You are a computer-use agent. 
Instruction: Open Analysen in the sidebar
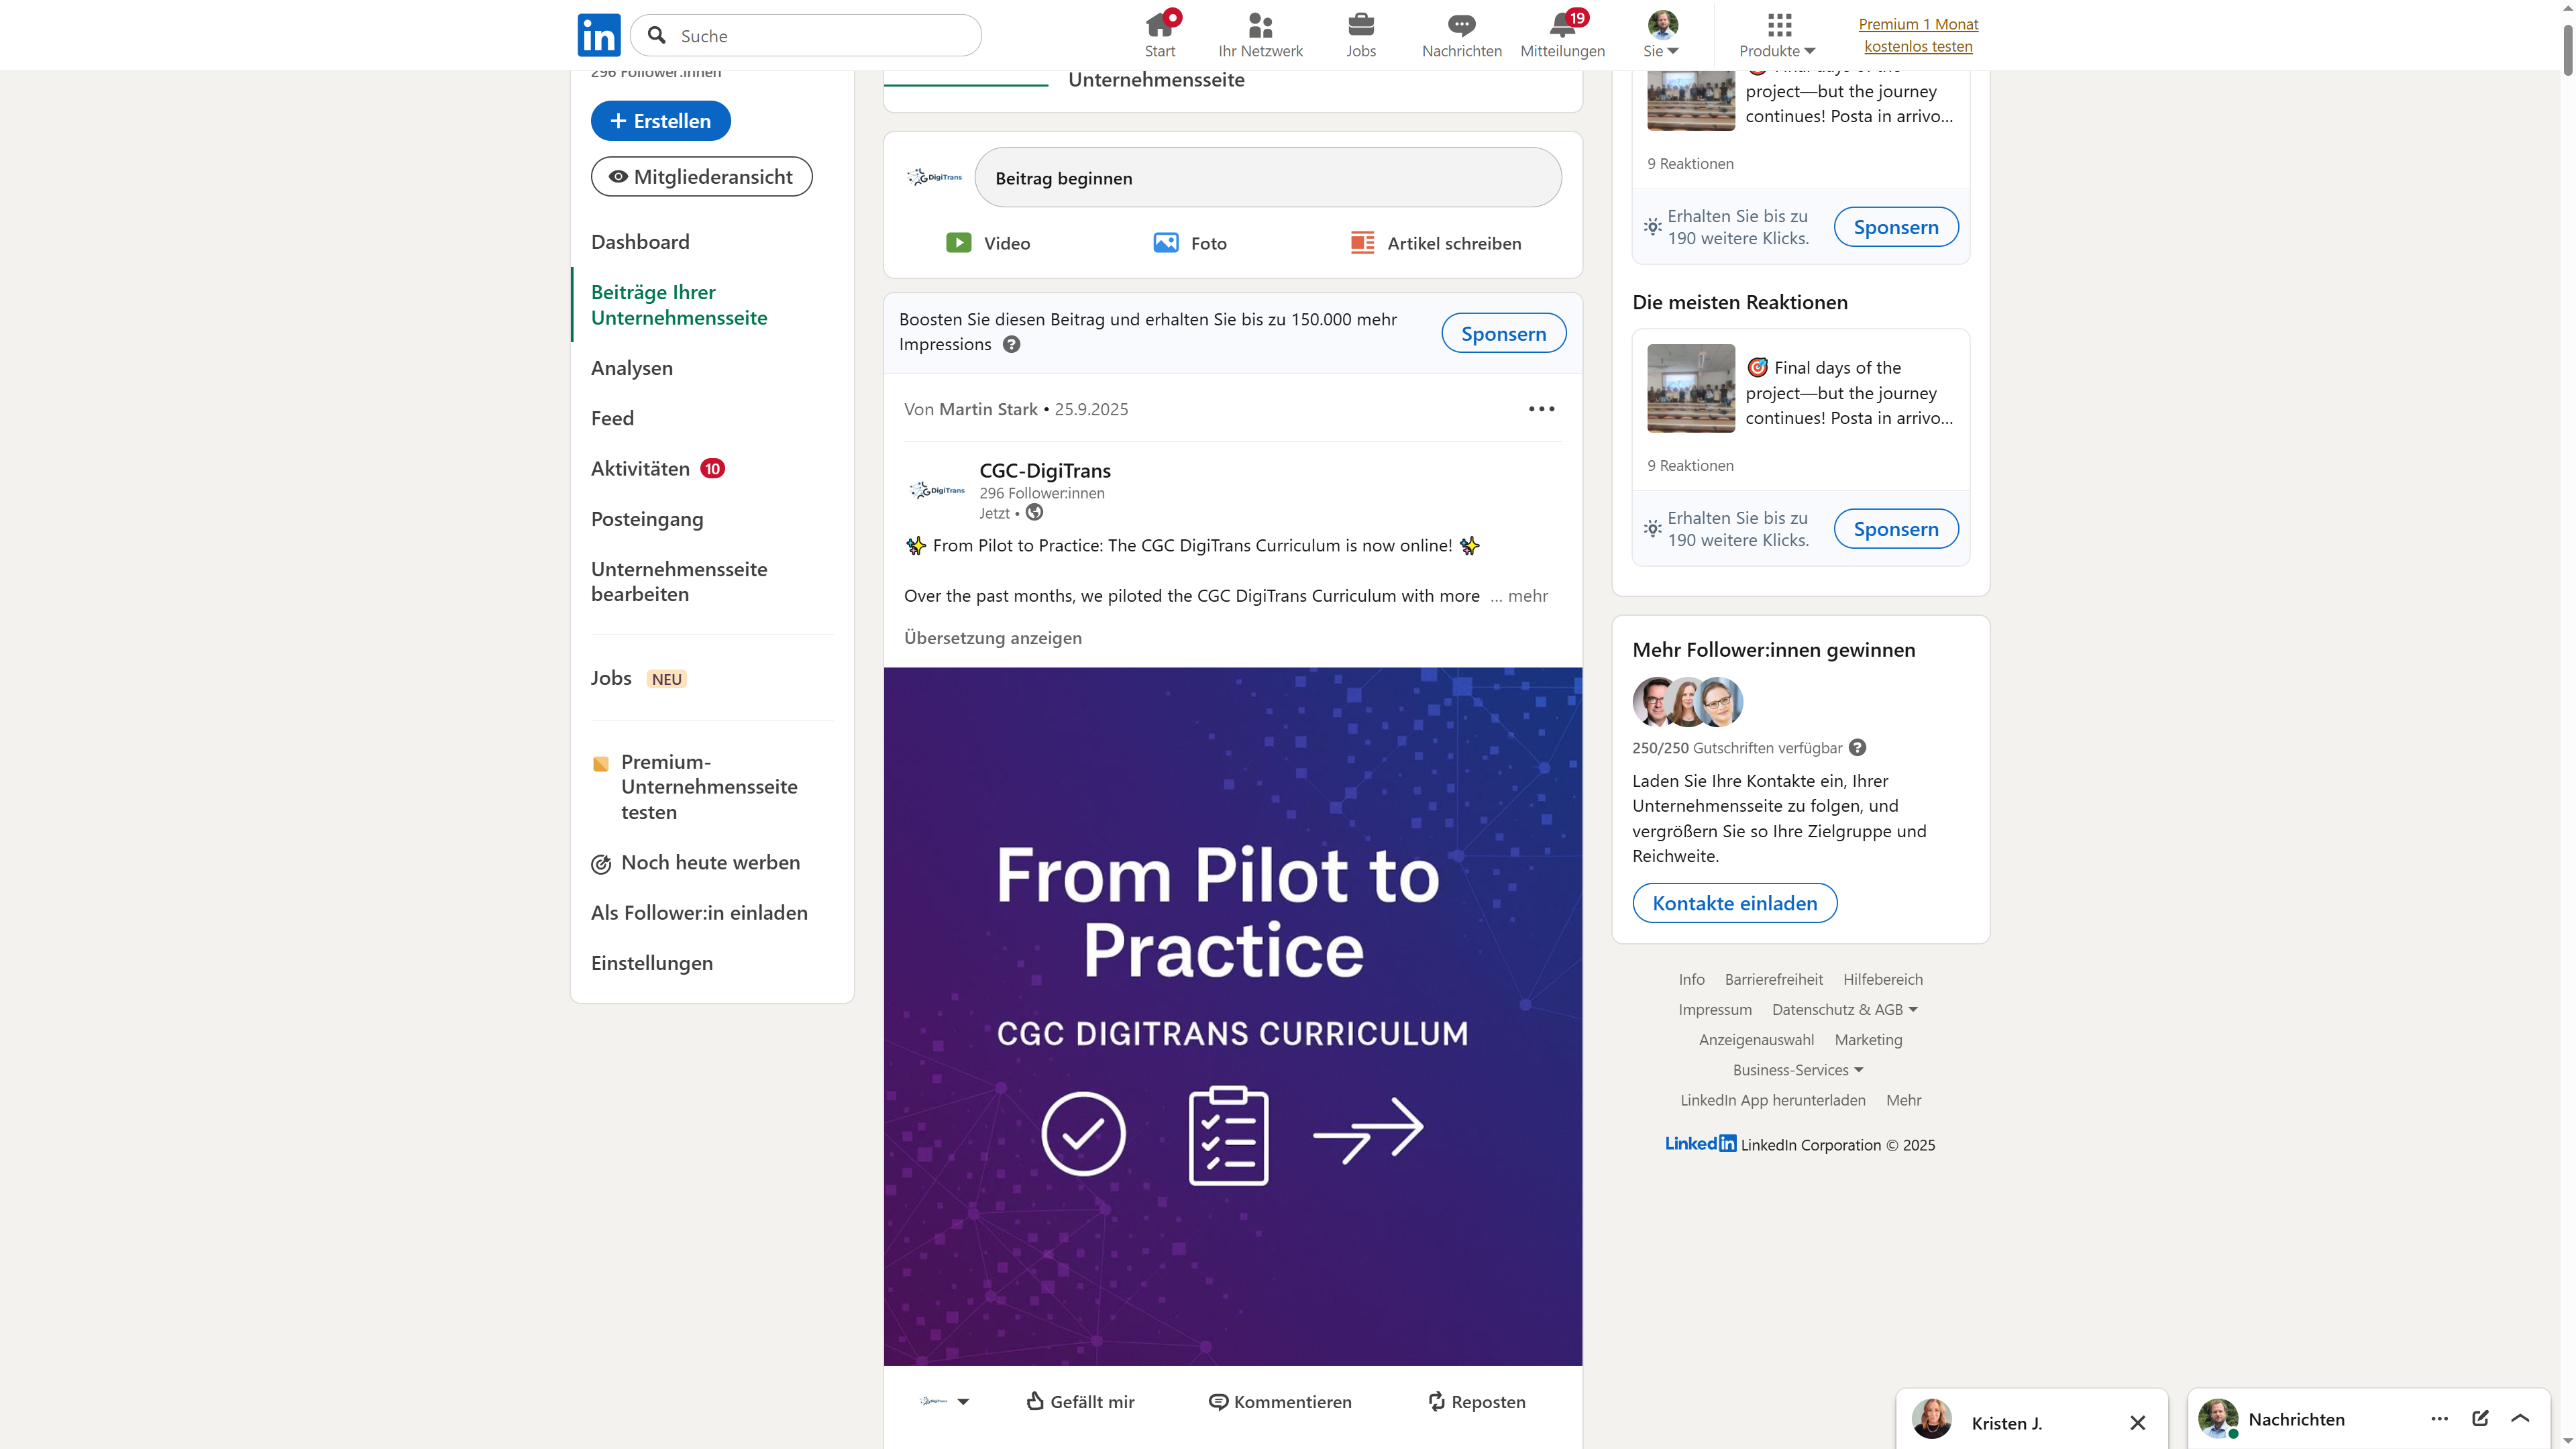(x=631, y=368)
